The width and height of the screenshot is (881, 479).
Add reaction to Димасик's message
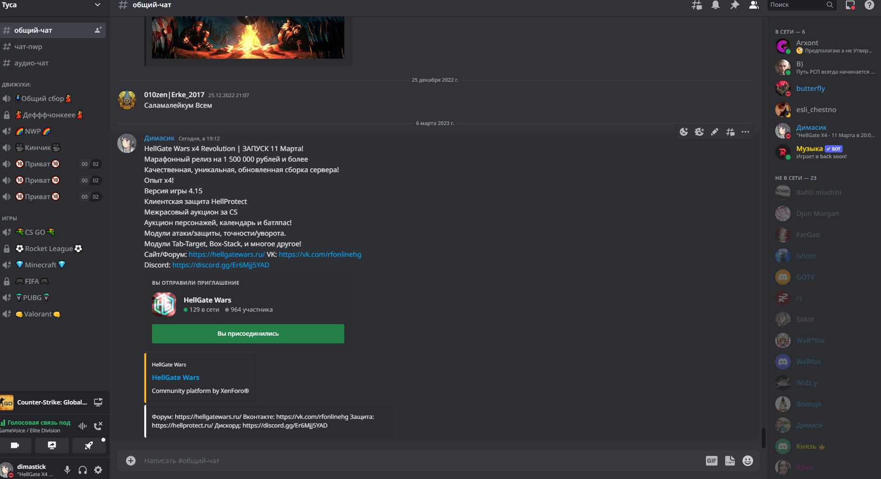684,132
